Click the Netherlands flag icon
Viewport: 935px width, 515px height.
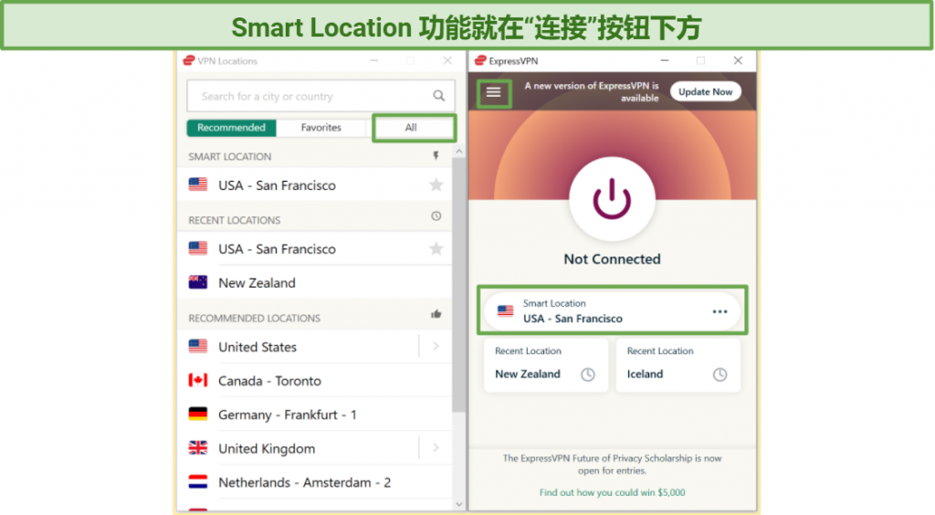pos(198,481)
